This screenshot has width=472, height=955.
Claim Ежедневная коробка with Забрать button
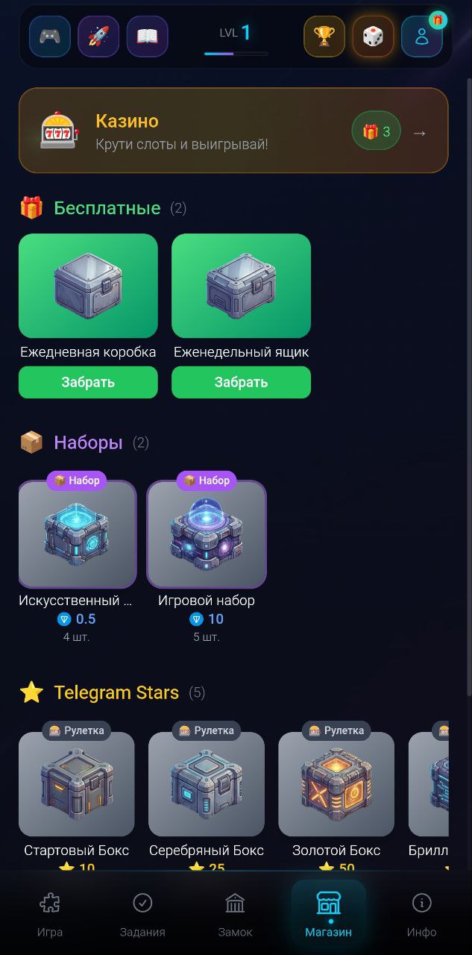[88, 382]
